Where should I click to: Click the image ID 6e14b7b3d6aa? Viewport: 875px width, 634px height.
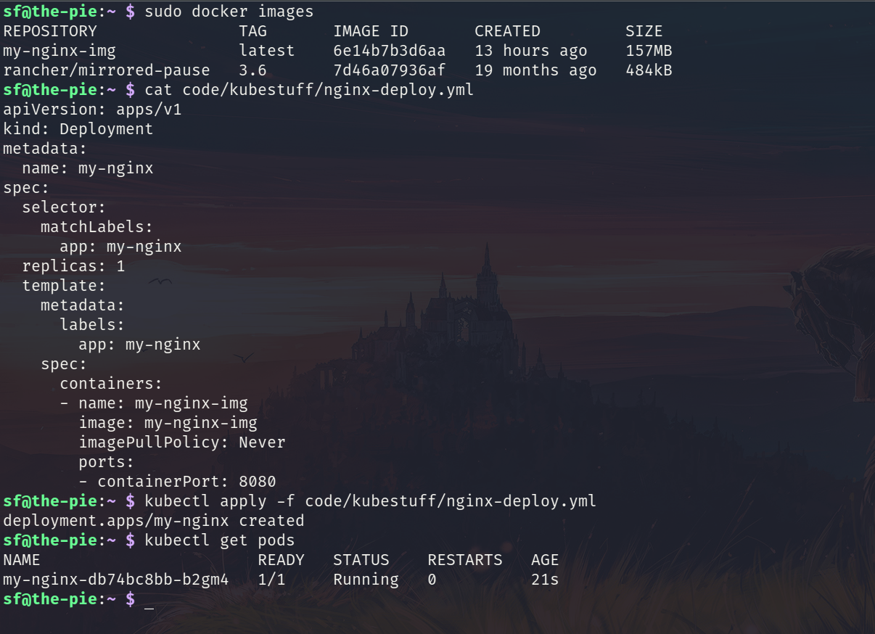pos(381,50)
